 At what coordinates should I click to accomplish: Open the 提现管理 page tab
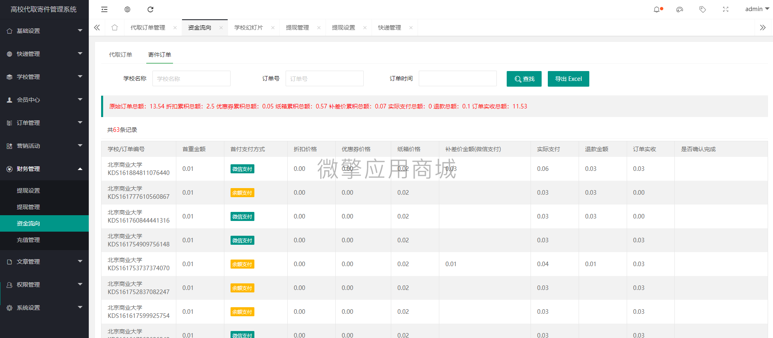[298, 28]
